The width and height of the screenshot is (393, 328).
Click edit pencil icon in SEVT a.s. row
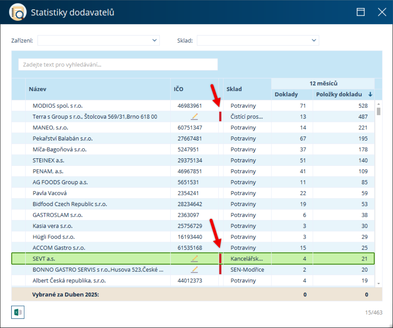coord(194,259)
